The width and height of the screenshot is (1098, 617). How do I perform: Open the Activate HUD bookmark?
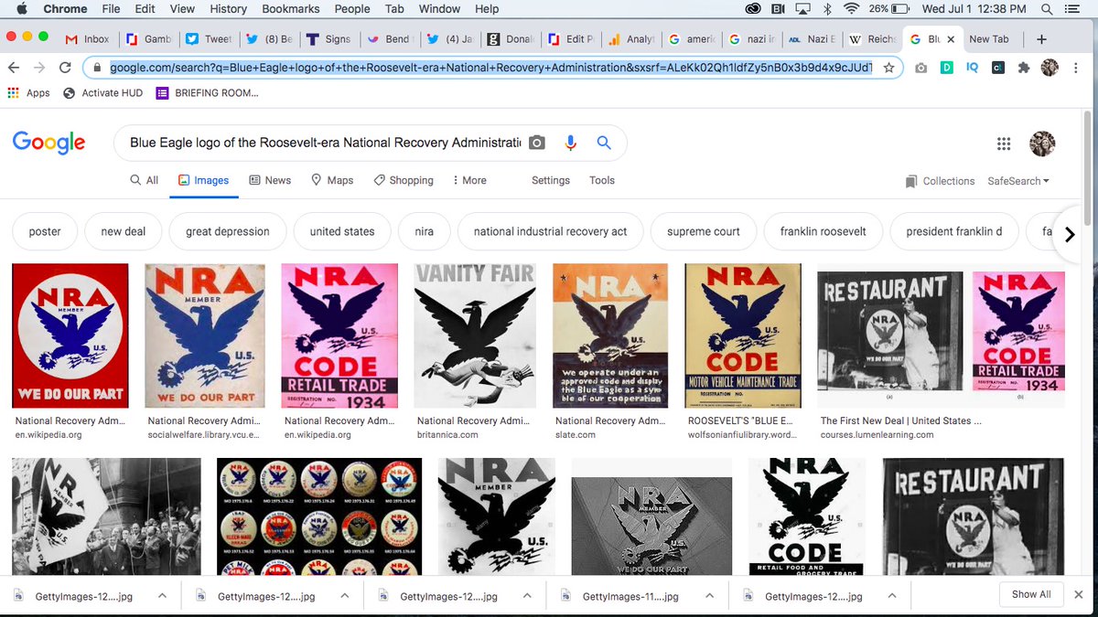tap(102, 92)
